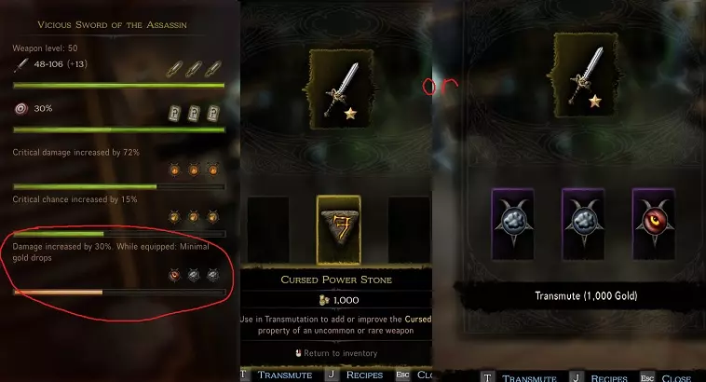Select the red eye essence in the third slot
The height and width of the screenshot is (382, 706).
pos(654,224)
